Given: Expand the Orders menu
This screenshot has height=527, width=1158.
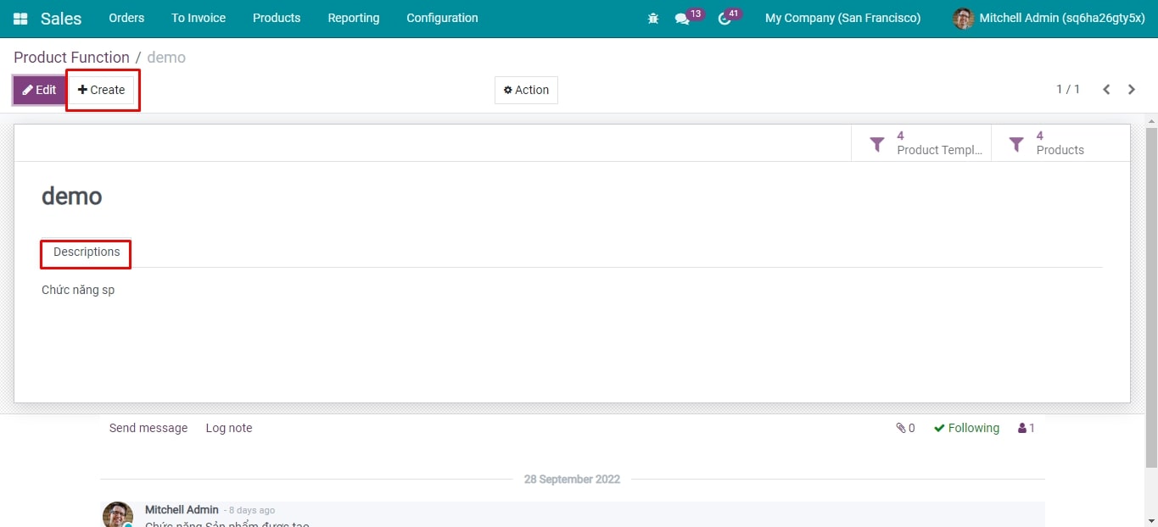Looking at the screenshot, I should point(126,18).
